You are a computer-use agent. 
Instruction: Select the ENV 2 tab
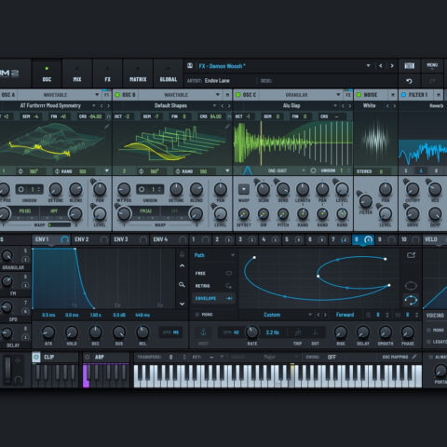coord(90,239)
